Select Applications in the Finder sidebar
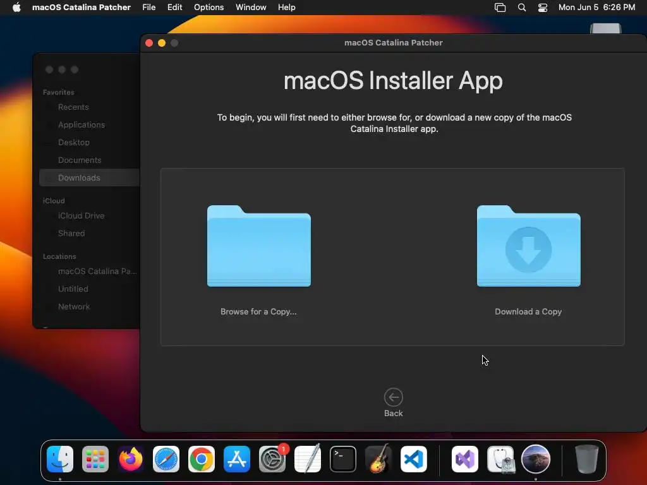Image resolution: width=647 pixels, height=485 pixels. pos(82,125)
